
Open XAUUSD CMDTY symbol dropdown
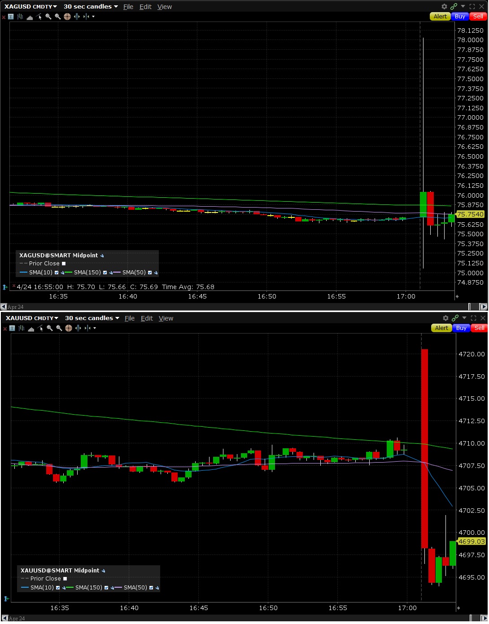(32, 318)
